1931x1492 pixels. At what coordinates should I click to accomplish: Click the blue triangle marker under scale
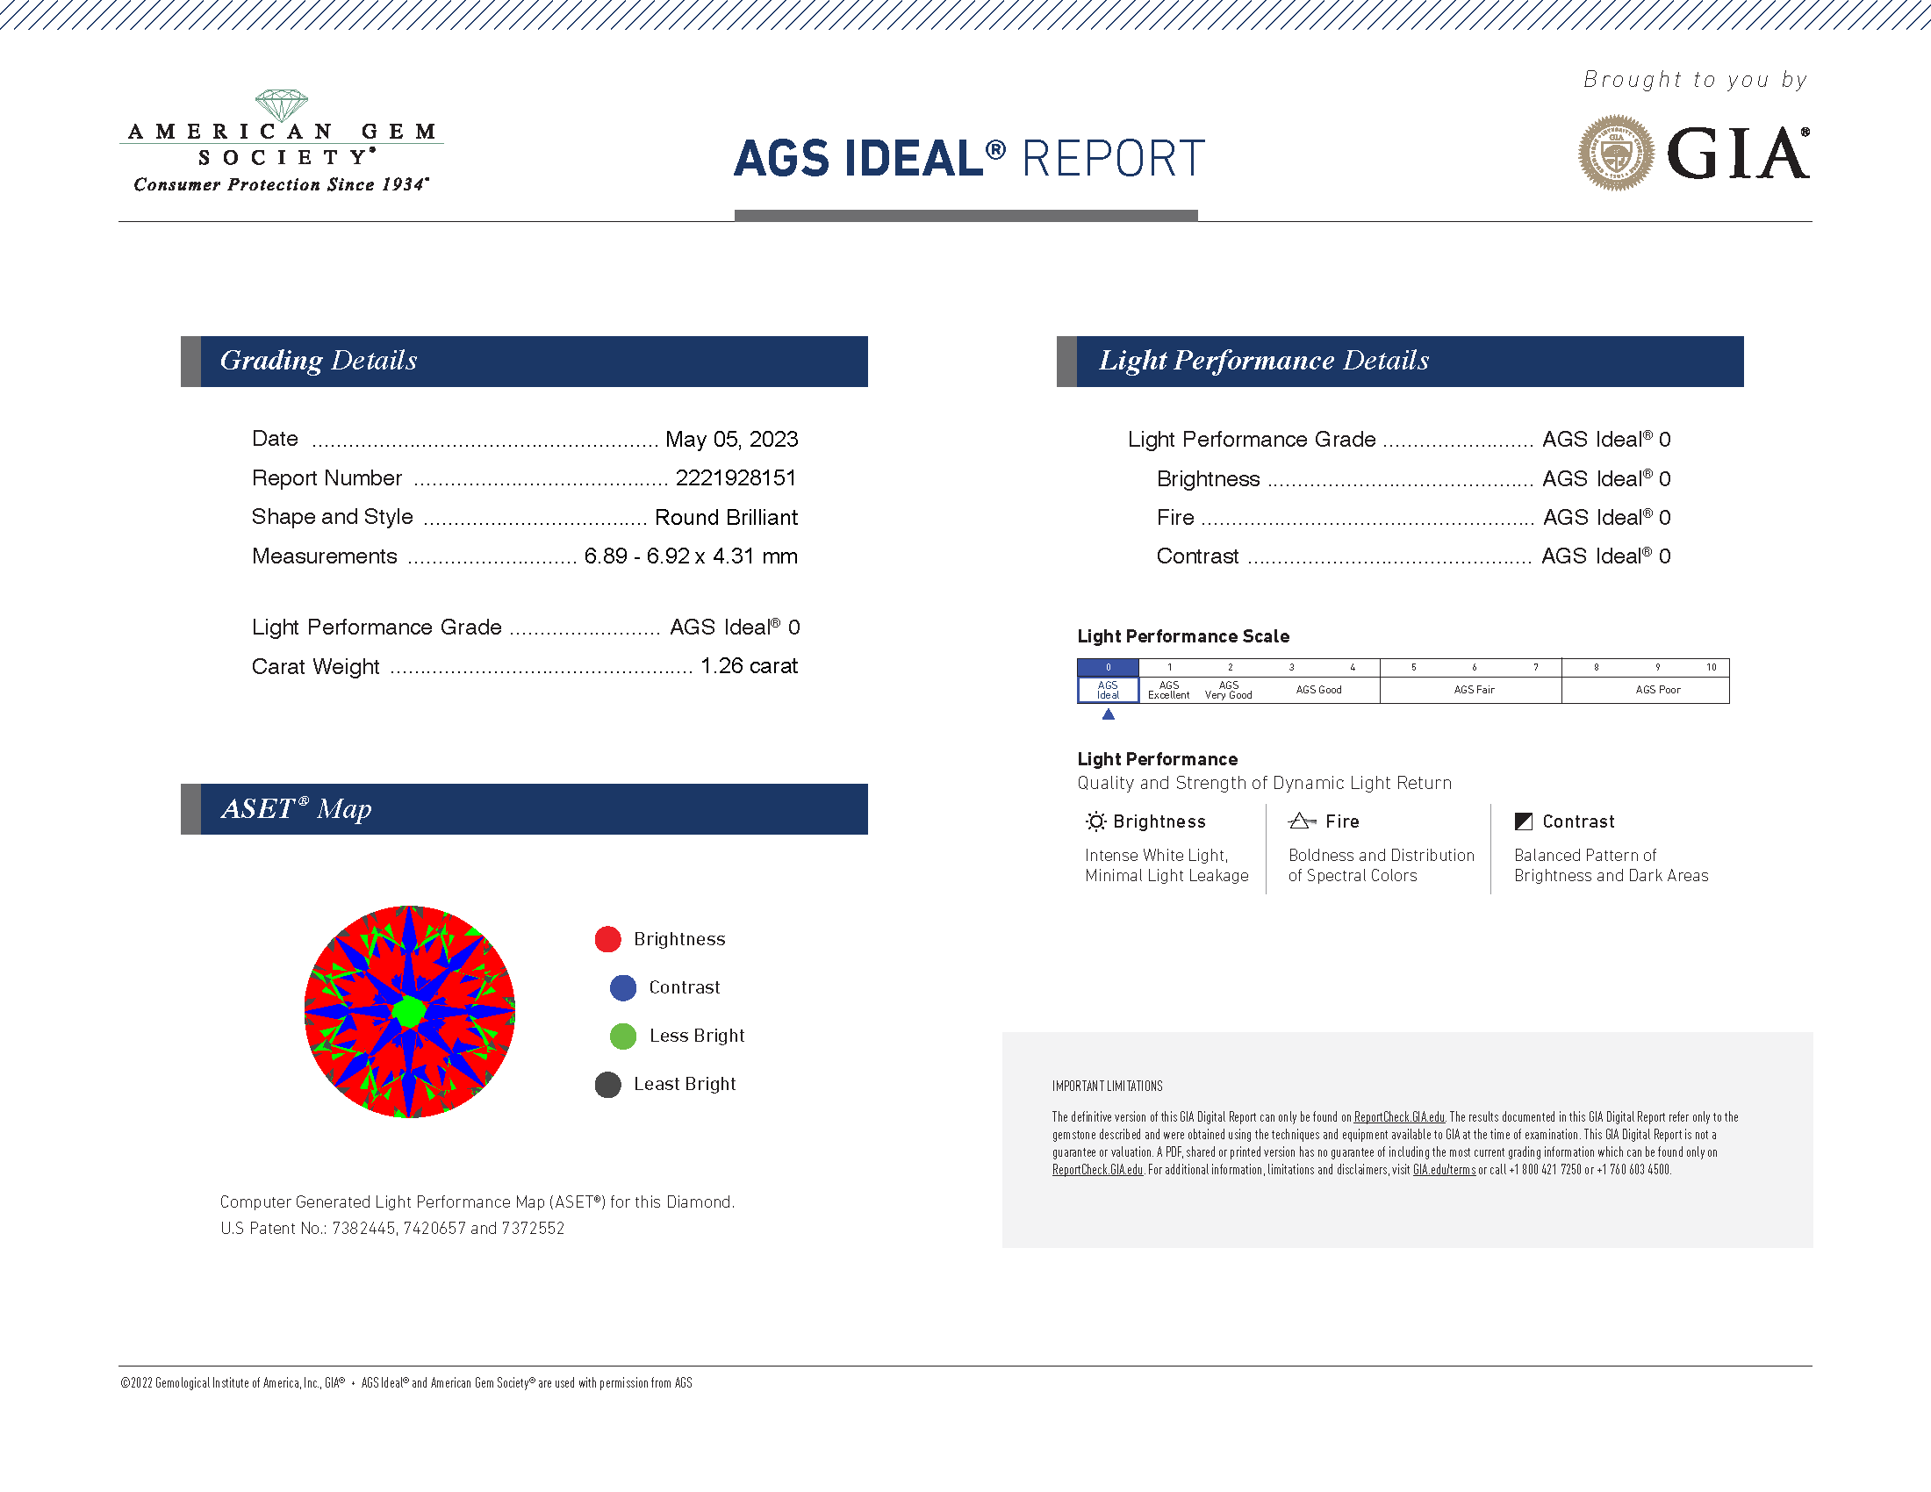1108,714
